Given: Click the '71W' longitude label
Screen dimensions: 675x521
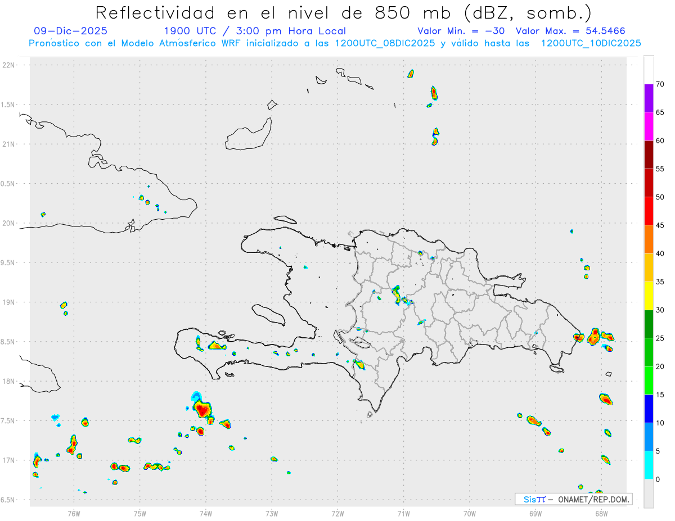Looking at the screenshot, I should 403,513.
